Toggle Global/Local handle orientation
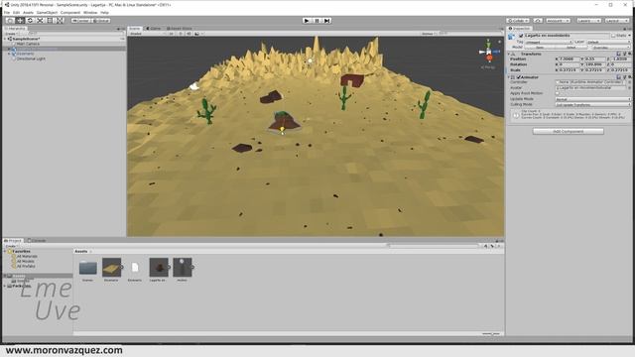The height and width of the screenshot is (357, 635). coord(101,20)
